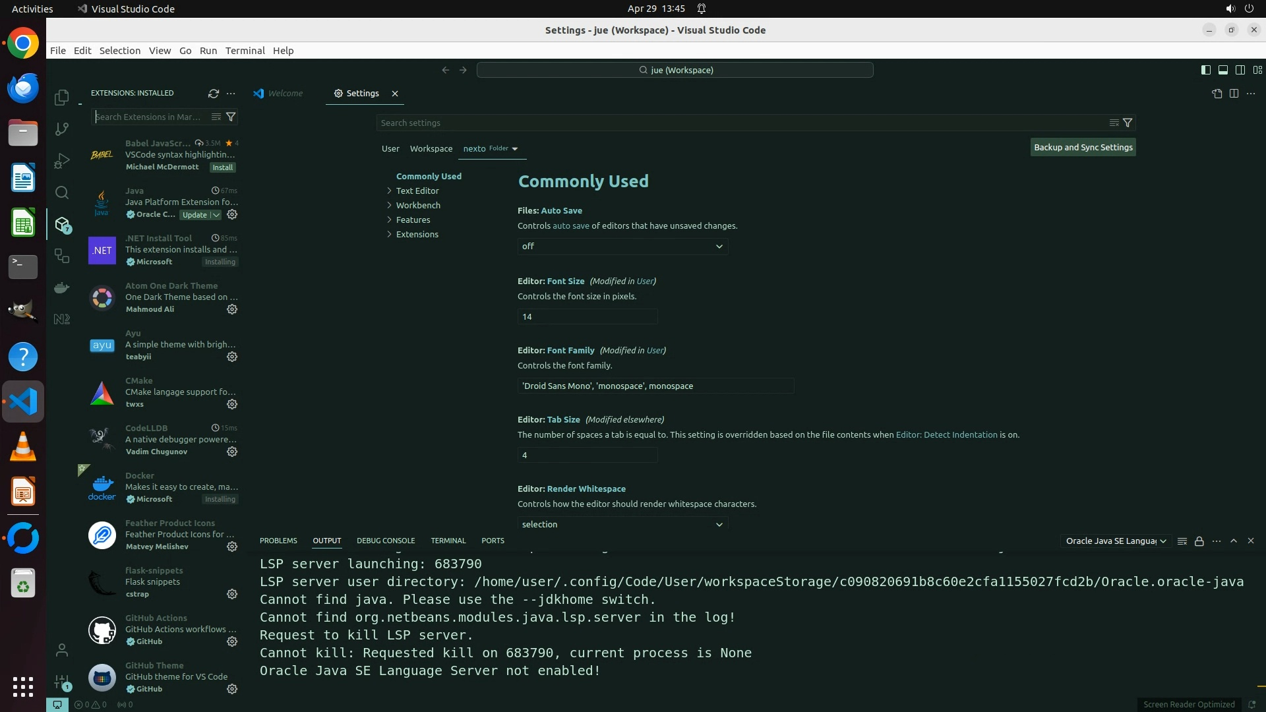This screenshot has width=1266, height=712.
Task: Expand the Text Editor settings category
Action: [417, 191]
